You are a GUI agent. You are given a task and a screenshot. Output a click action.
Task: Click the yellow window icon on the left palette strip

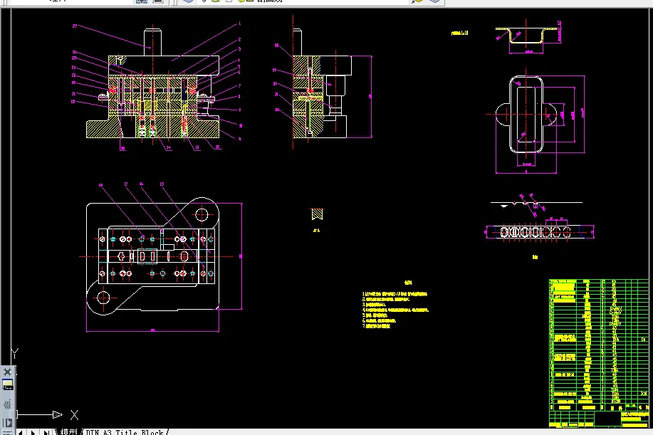pos(8,384)
